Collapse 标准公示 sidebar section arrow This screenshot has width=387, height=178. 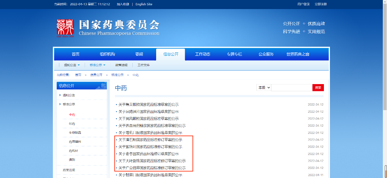click(60, 104)
